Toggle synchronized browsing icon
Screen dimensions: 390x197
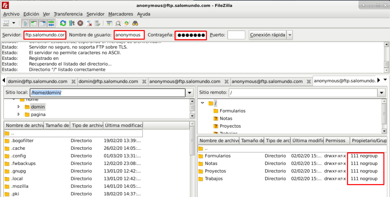click(127, 23)
